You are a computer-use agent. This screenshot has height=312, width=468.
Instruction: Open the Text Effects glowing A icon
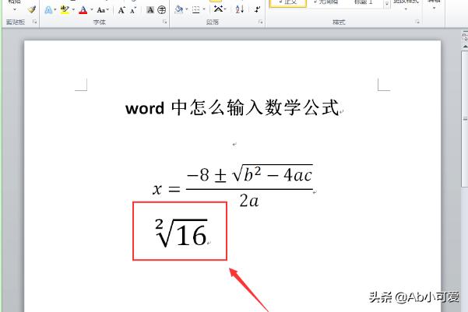(x=48, y=10)
